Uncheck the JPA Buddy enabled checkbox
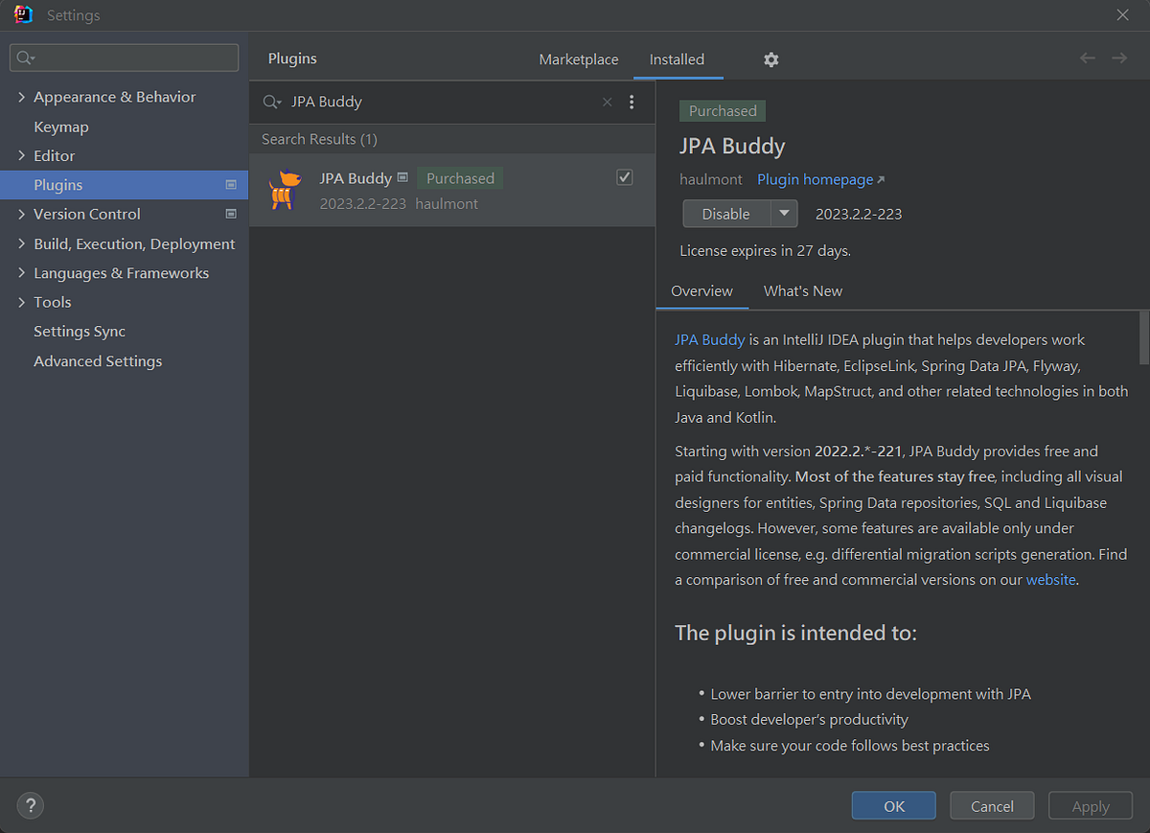Viewport: 1150px width, 833px height. coord(624,176)
